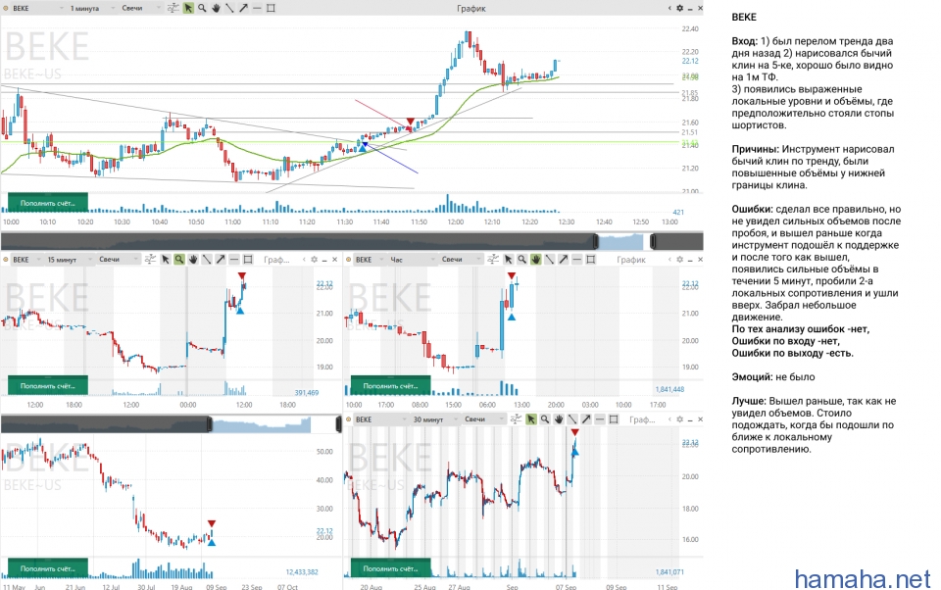Open settings gear of the 30-minute chart
Screen dimensions: 941x590
coord(680,418)
